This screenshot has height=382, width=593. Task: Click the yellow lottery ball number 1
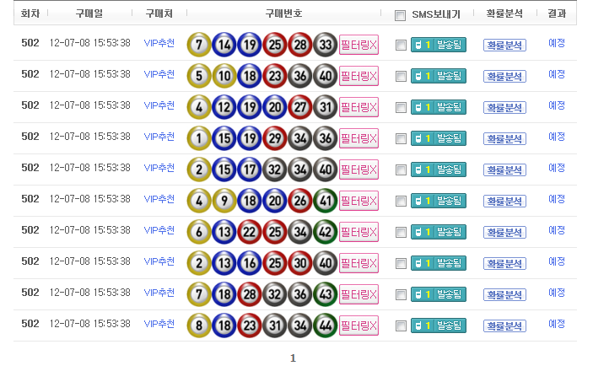point(198,137)
